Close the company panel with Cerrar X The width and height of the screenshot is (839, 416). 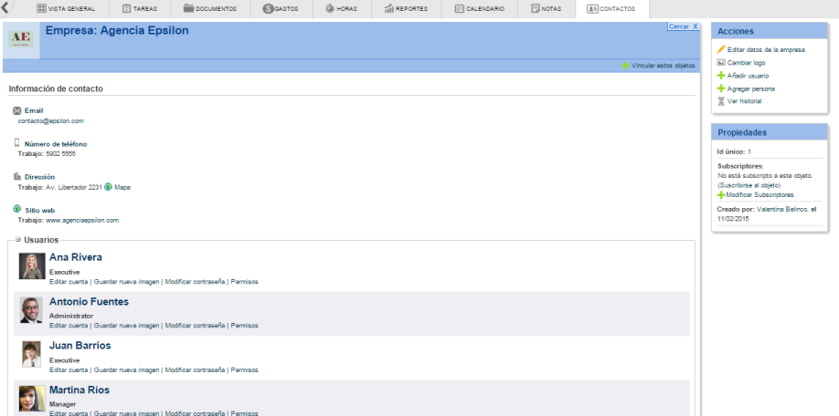[683, 26]
